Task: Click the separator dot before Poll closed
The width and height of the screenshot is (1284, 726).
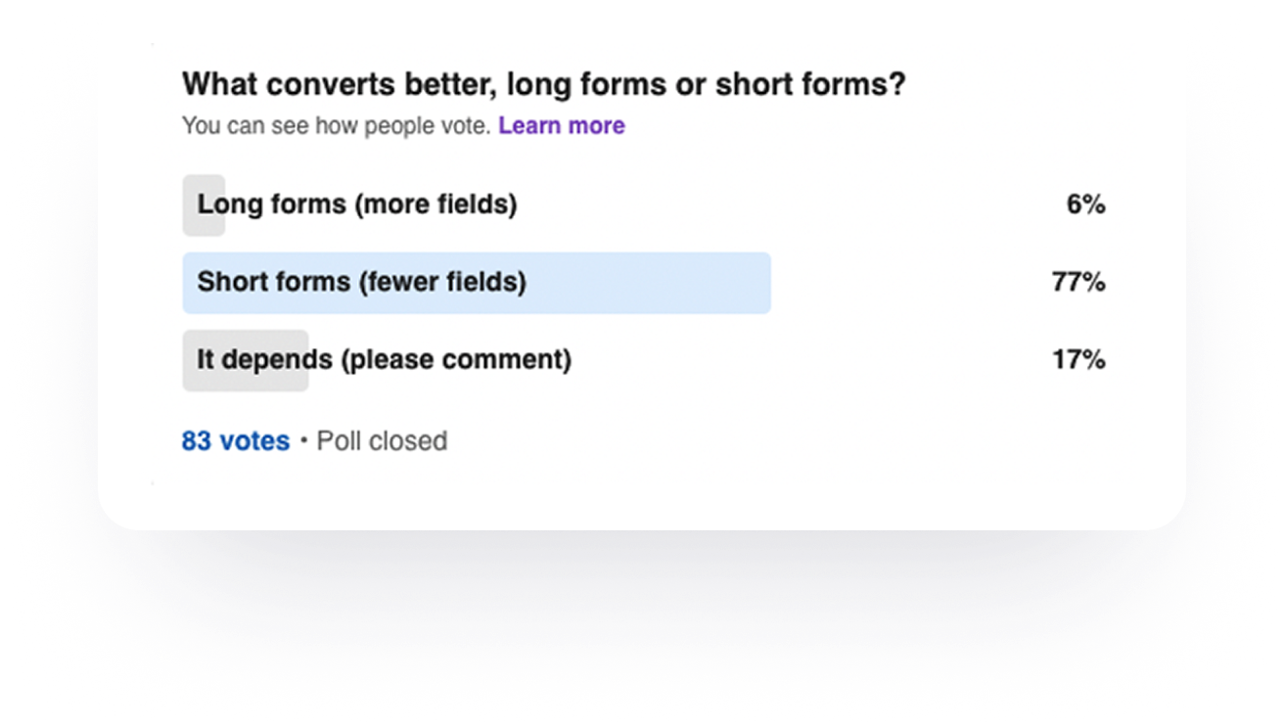Action: click(304, 440)
